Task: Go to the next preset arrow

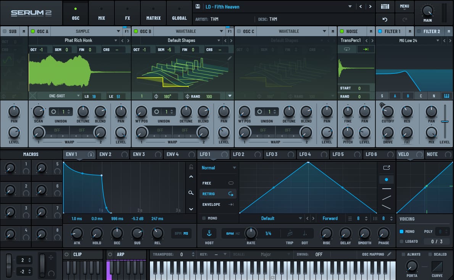Action: click(370, 6)
